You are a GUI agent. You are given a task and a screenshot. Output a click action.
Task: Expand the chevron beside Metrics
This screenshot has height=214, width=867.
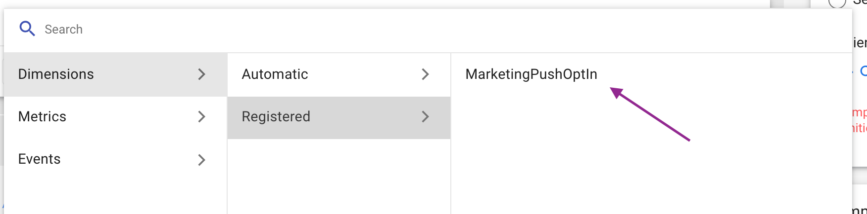tap(201, 117)
